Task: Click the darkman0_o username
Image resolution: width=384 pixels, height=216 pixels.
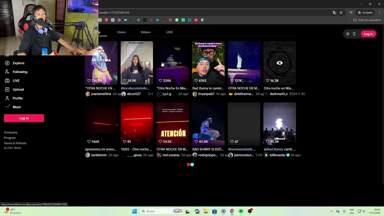Action: (279, 94)
